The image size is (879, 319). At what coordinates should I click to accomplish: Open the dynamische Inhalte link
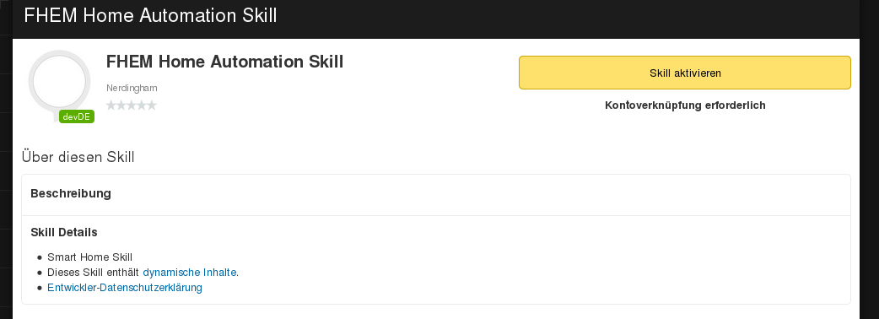click(190, 273)
